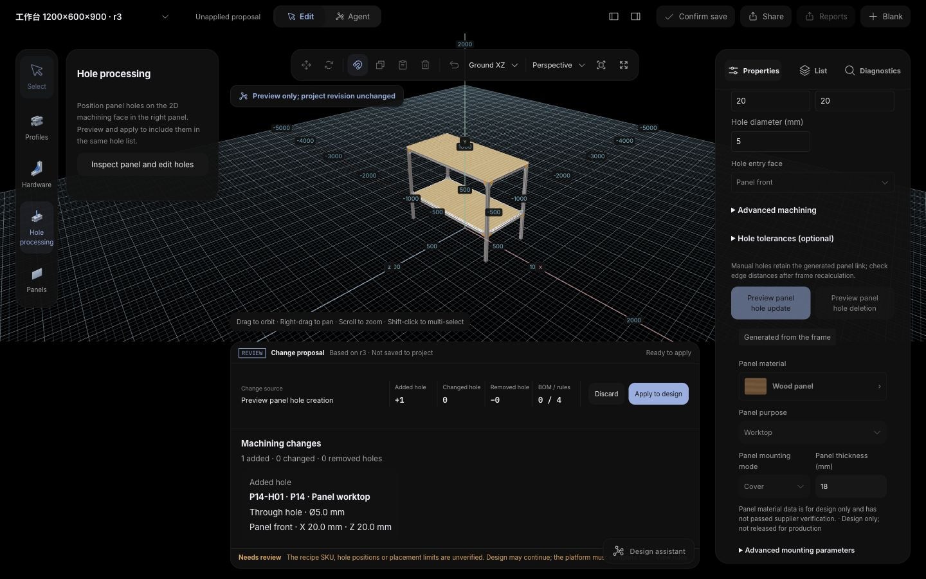This screenshot has width=926, height=579.
Task: Open the Hole entry face dropdown
Action: (812, 182)
